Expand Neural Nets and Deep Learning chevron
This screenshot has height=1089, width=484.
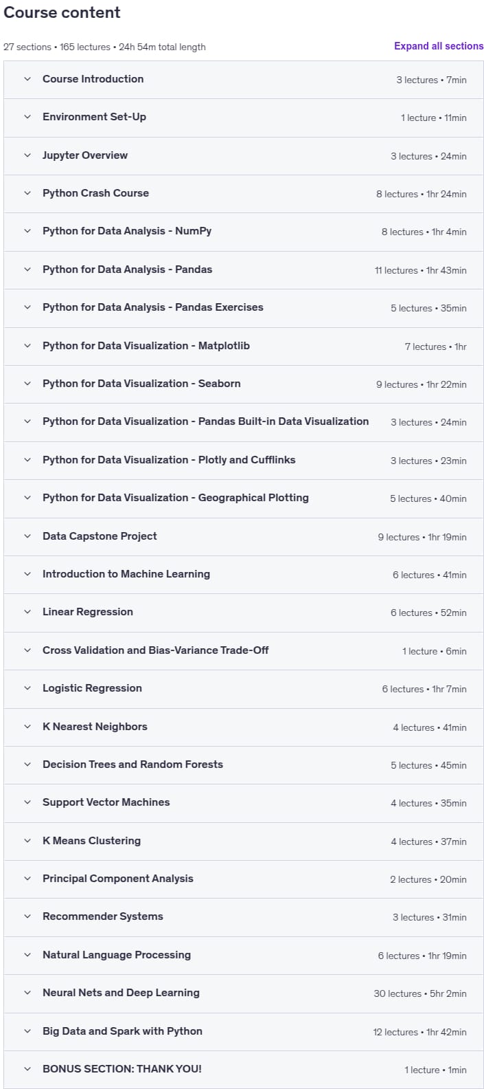pyautogui.click(x=27, y=993)
